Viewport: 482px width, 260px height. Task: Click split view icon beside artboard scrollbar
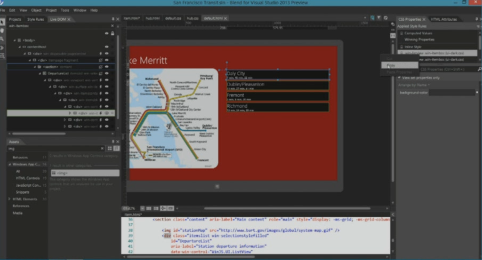point(393,36)
